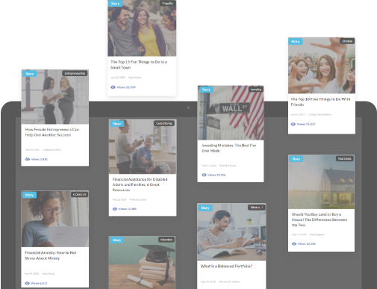Open 'The Top 10 Free Things to Do With Friends'

[x=320, y=102]
